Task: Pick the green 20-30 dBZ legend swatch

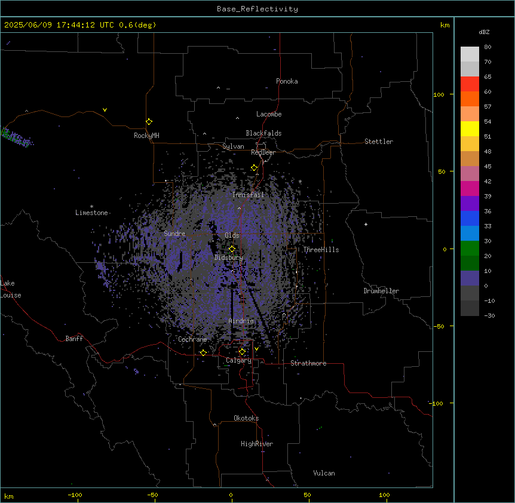Action: coord(470,249)
